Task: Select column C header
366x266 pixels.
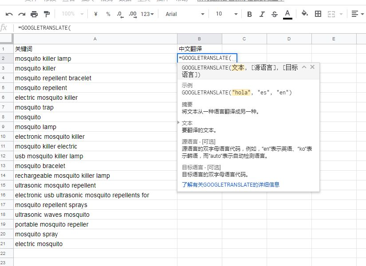Action: click(x=244, y=39)
